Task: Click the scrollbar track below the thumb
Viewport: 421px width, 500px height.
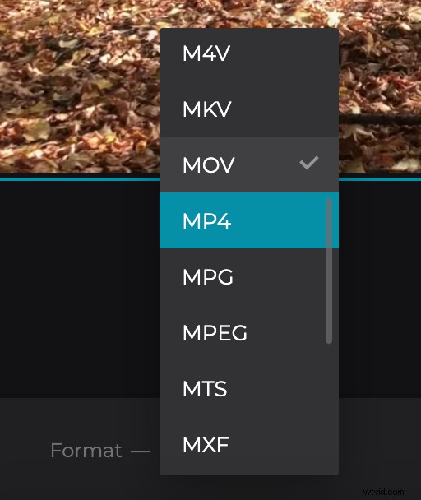Action: click(329, 408)
